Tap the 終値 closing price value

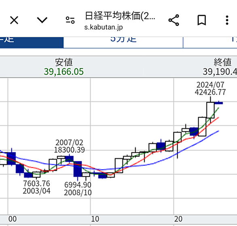220,72
